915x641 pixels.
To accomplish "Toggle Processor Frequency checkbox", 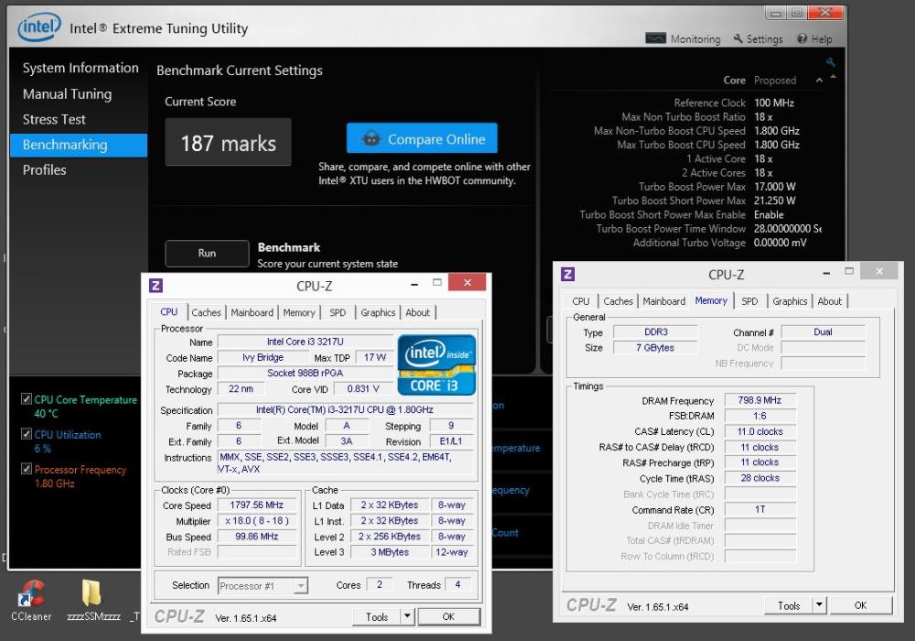I will pyautogui.click(x=27, y=468).
